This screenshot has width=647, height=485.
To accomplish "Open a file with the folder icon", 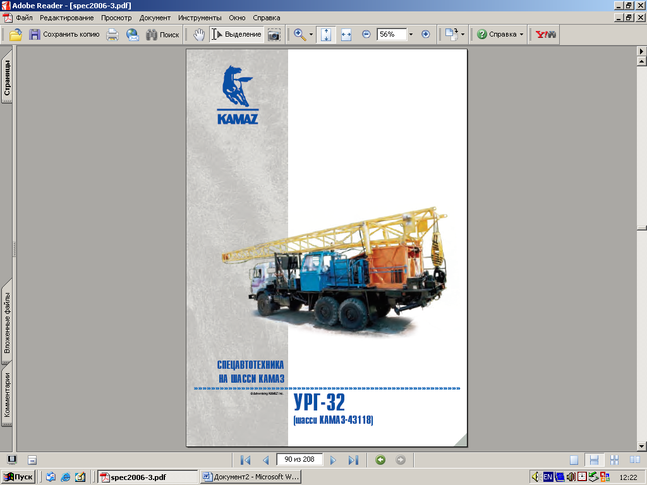I will [16, 35].
